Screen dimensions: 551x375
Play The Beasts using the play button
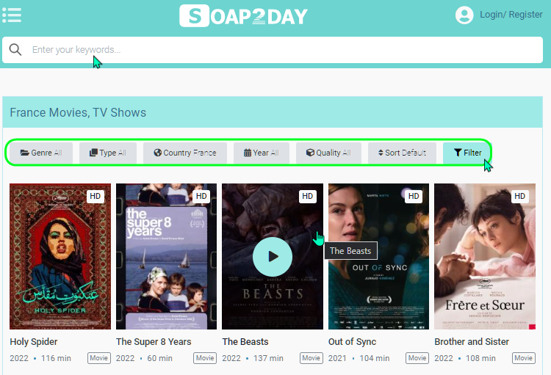[273, 257]
